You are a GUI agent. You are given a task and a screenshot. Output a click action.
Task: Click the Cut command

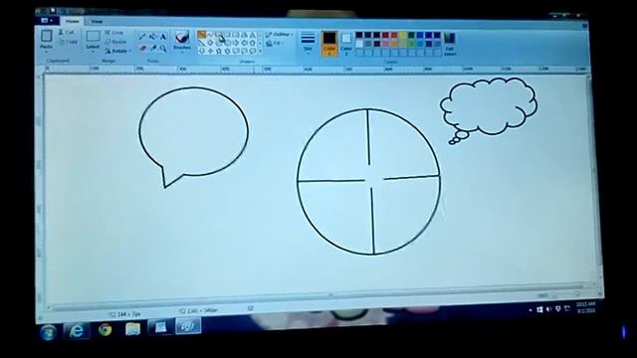coord(67,32)
